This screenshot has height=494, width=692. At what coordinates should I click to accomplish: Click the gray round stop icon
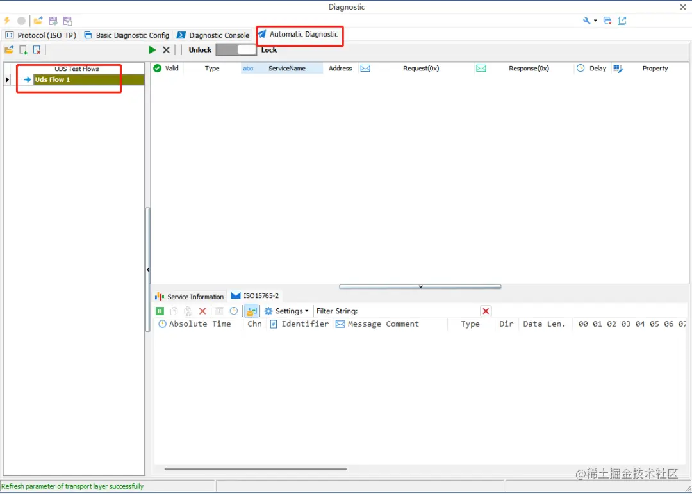21,21
